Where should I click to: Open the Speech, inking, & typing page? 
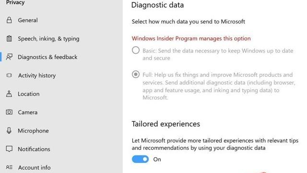coord(48,38)
